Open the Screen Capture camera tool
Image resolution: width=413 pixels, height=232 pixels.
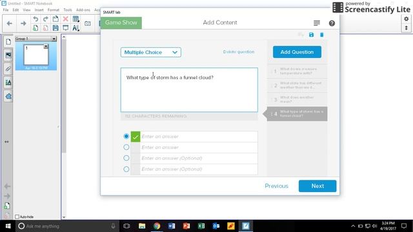coord(88,23)
